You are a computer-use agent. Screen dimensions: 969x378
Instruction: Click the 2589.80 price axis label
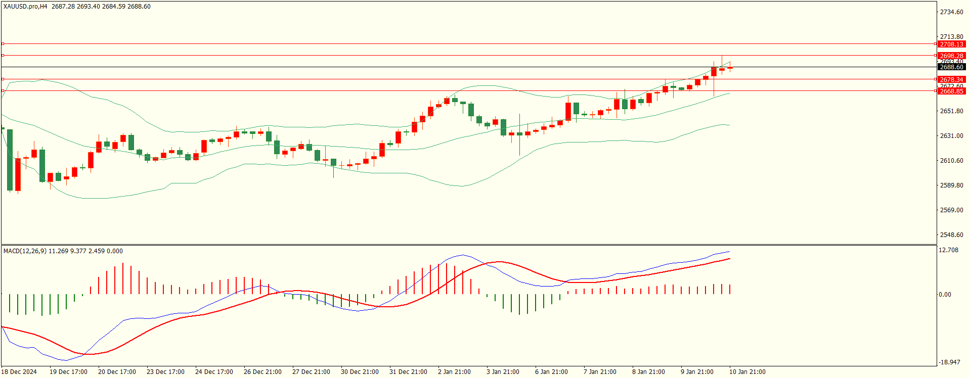pyautogui.click(x=951, y=185)
